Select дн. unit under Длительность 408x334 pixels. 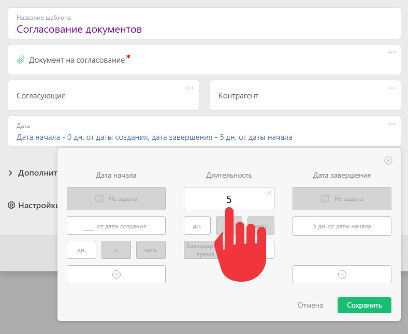point(197,226)
